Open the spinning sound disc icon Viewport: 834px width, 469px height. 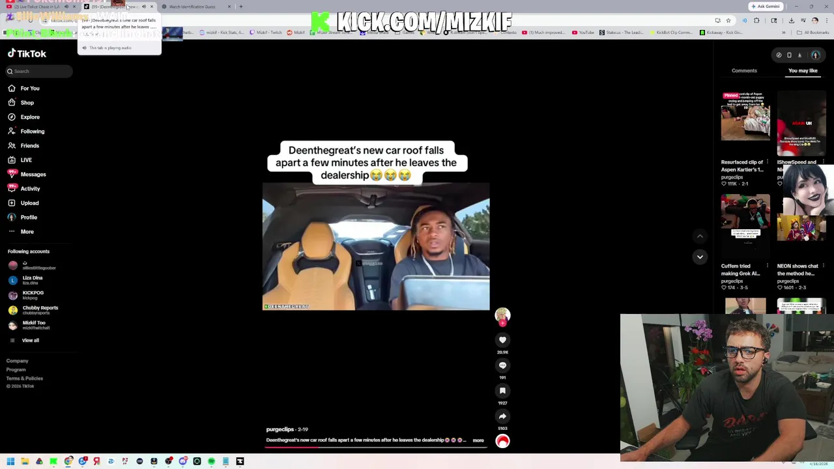(x=502, y=441)
